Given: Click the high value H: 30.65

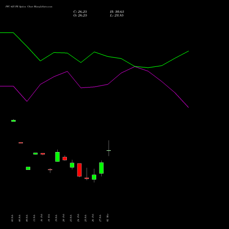Looking at the screenshot, I should click(117, 12).
